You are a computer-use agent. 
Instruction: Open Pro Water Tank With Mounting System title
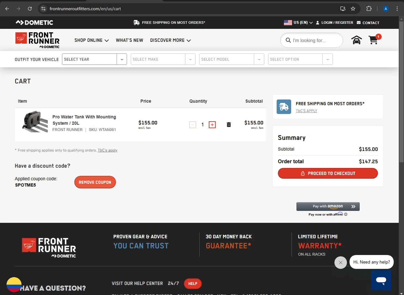click(84, 120)
